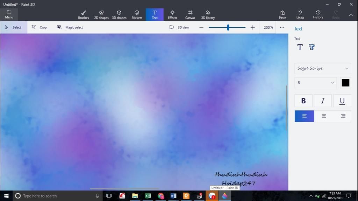Open the Stickers tab
The height and width of the screenshot is (201, 358).
click(x=137, y=15)
